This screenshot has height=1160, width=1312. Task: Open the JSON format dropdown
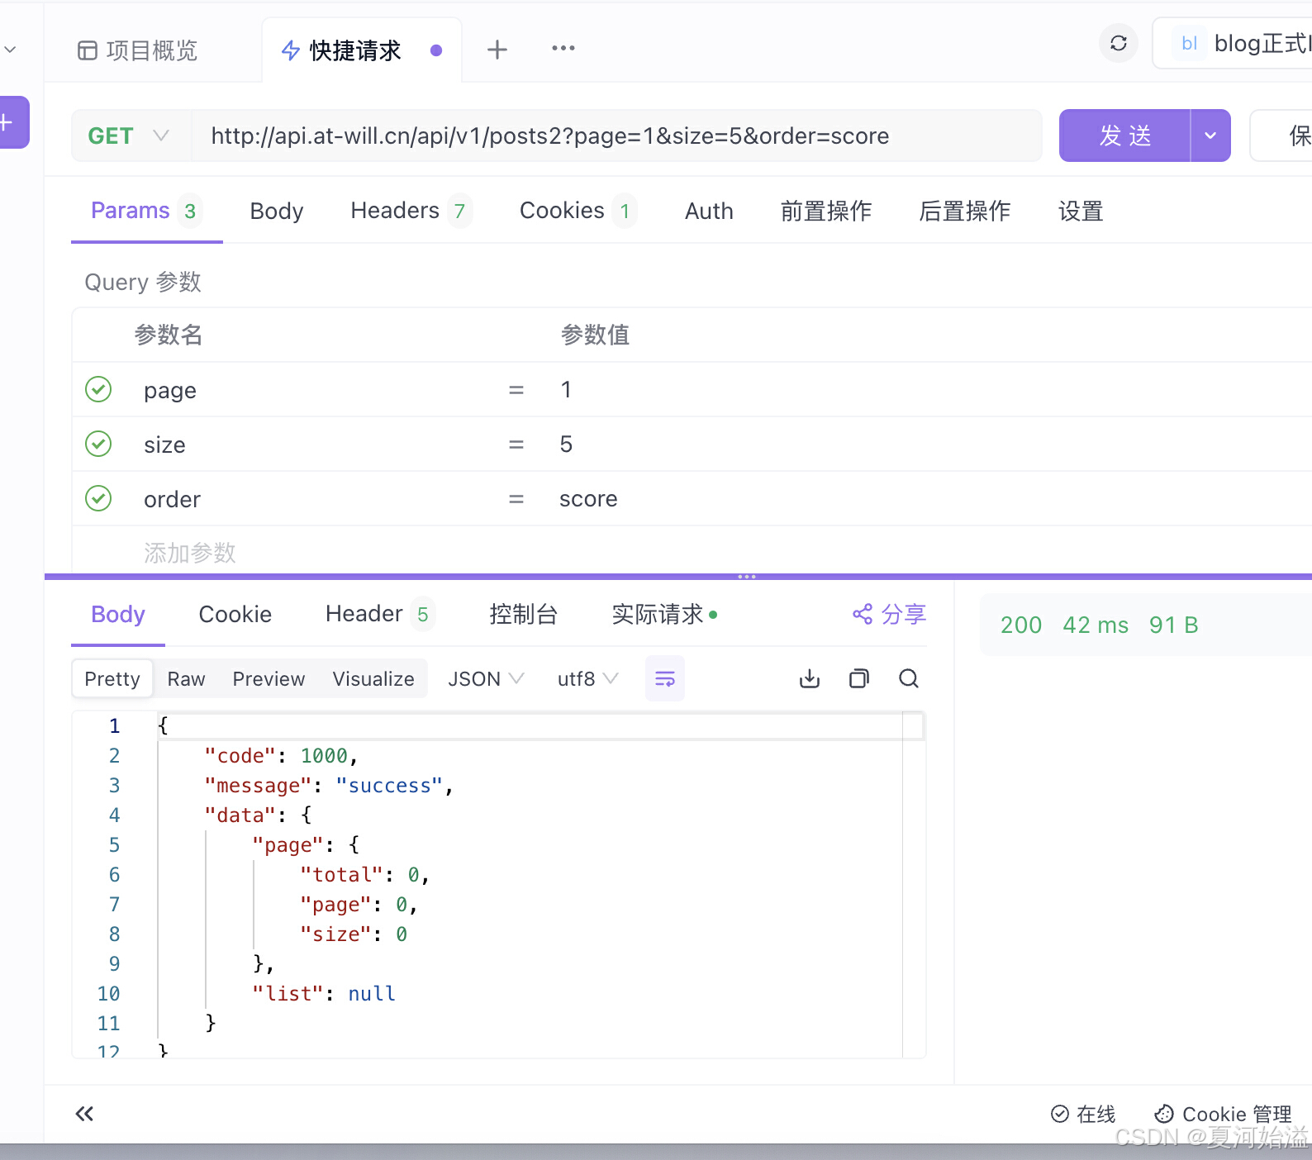click(x=486, y=678)
